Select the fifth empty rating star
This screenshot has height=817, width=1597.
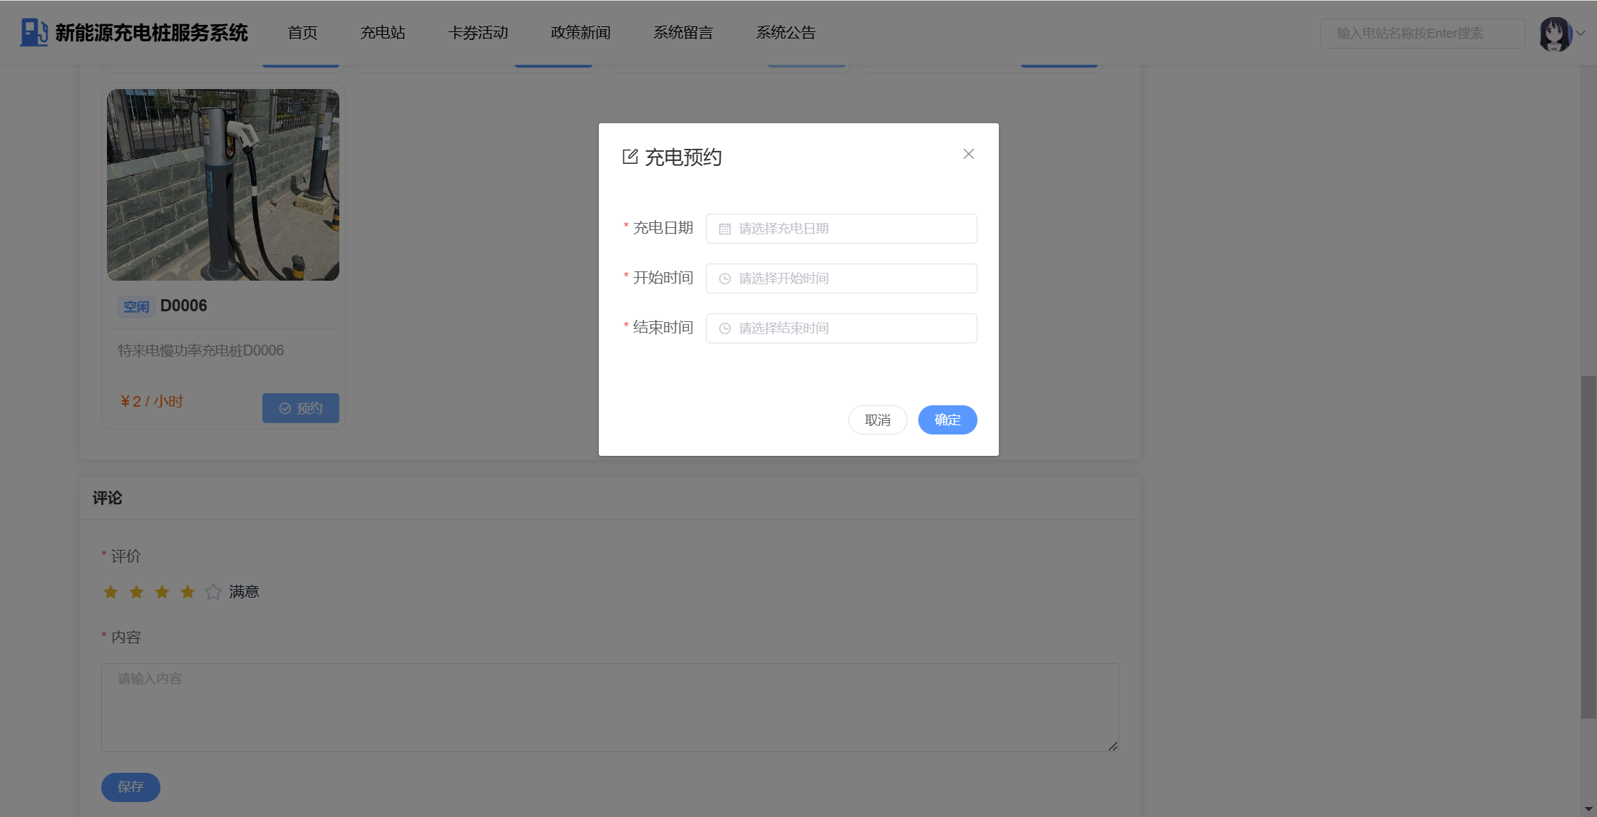213,592
